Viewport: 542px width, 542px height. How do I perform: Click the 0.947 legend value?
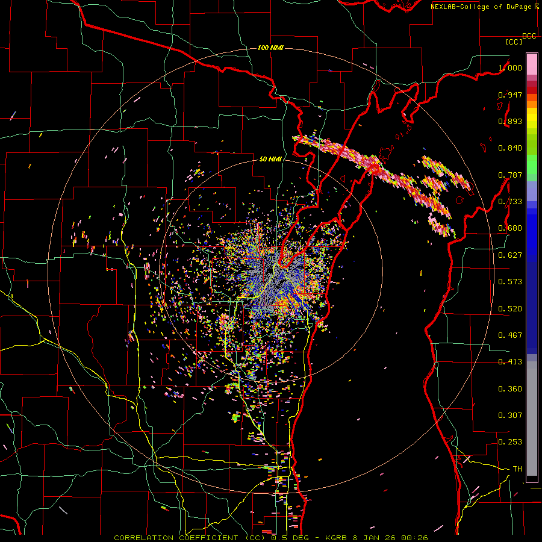(510, 95)
